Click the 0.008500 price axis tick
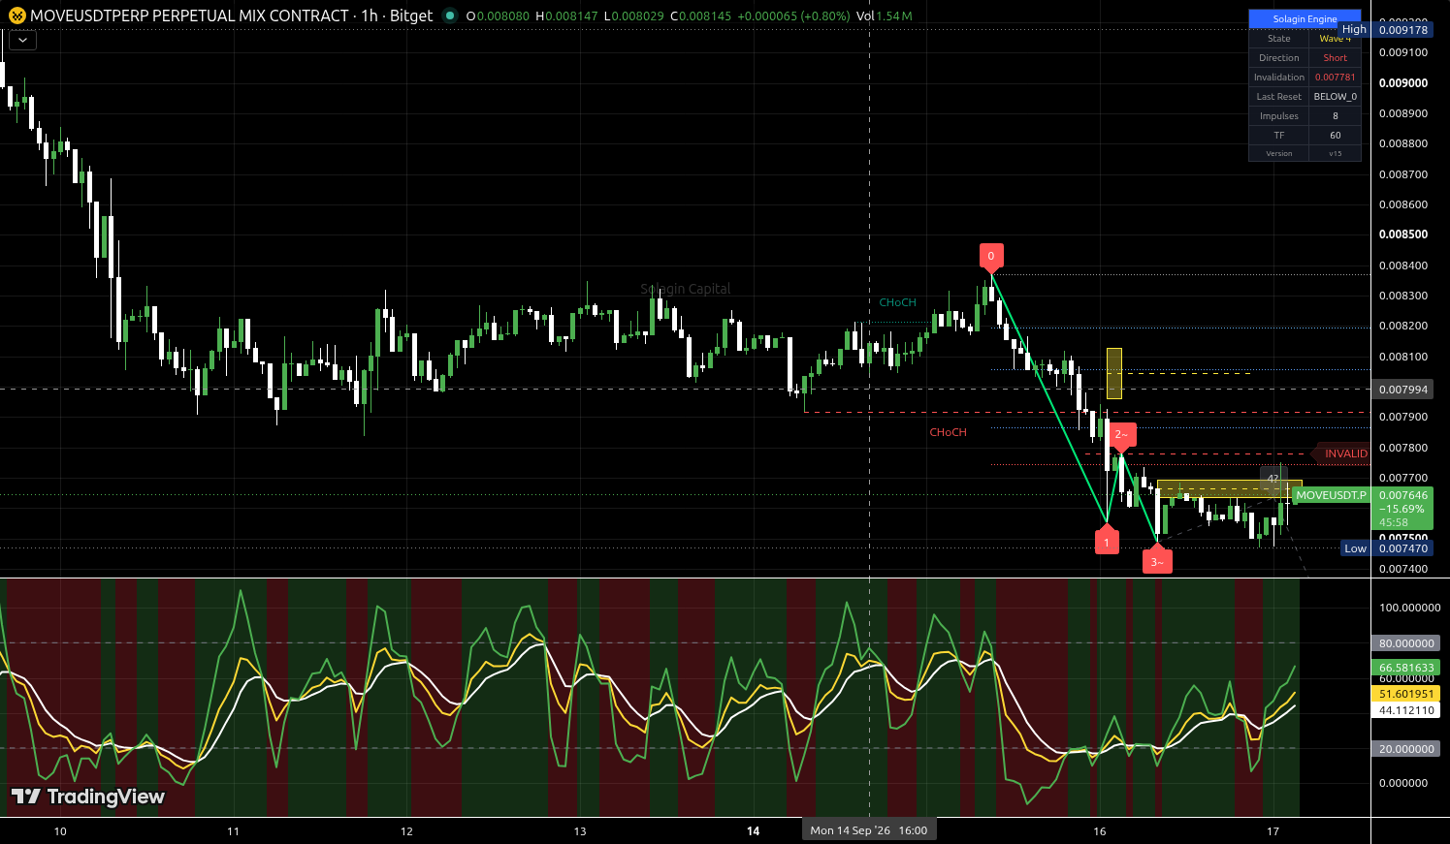 pos(1403,234)
